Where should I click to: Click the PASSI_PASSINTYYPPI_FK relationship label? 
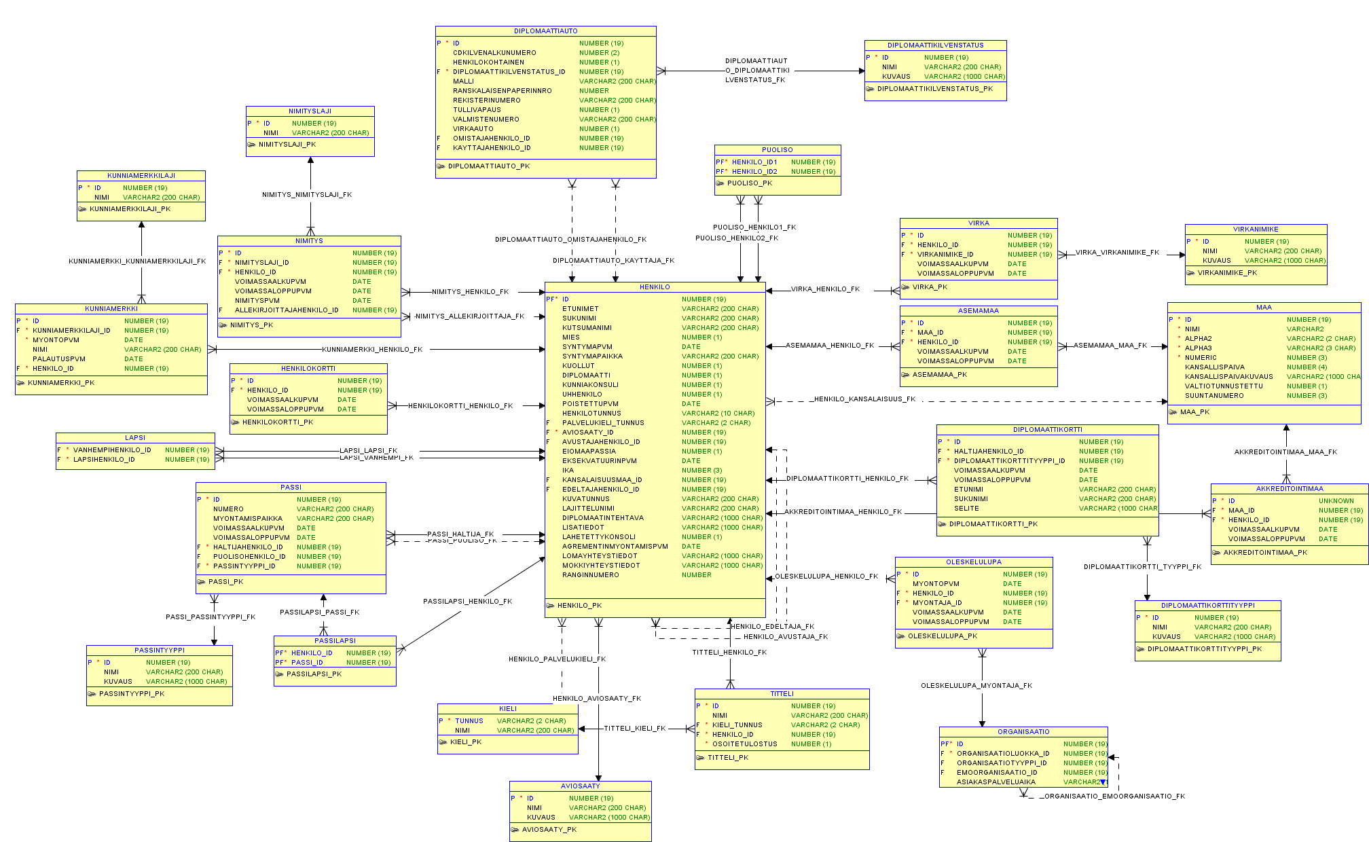(x=211, y=617)
